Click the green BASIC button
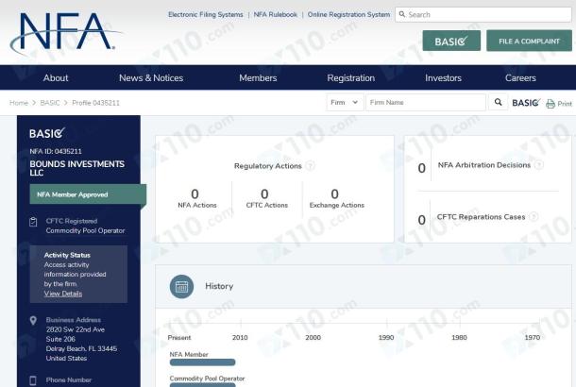The height and width of the screenshot is (387, 576). point(451,41)
